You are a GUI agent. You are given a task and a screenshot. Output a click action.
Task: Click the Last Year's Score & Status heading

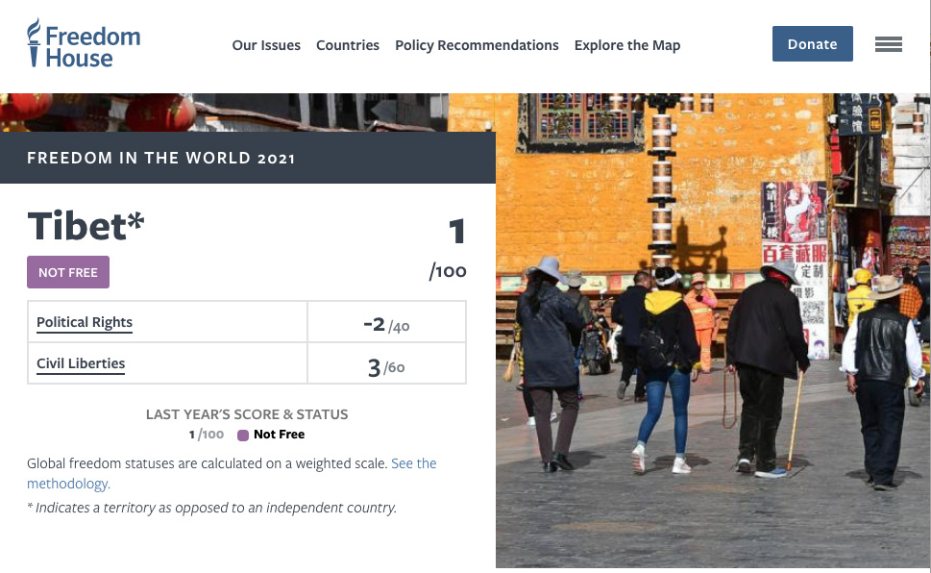pyautogui.click(x=247, y=414)
